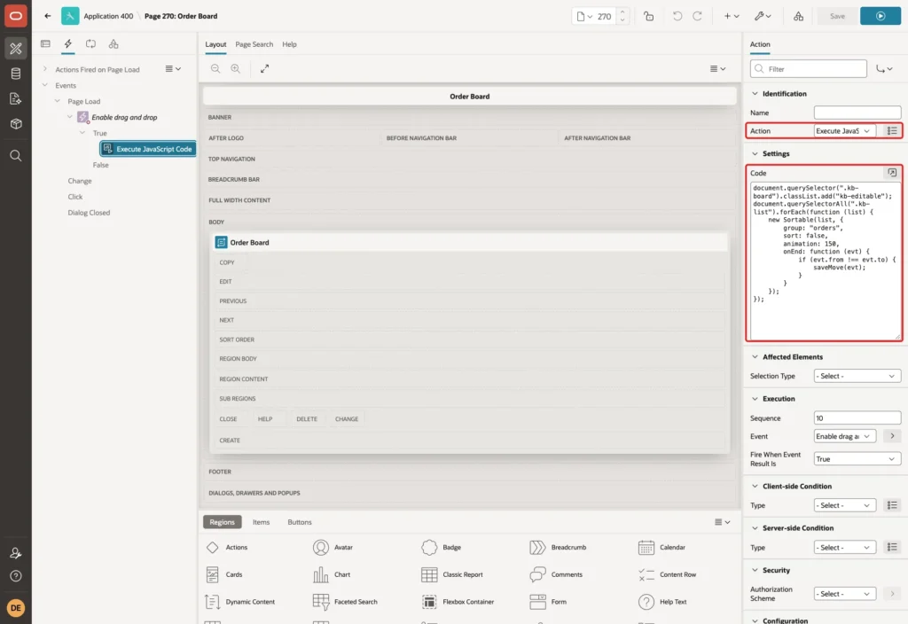This screenshot has width=908, height=624.
Task: Open the Action select dropdown
Action: pyautogui.click(x=844, y=131)
